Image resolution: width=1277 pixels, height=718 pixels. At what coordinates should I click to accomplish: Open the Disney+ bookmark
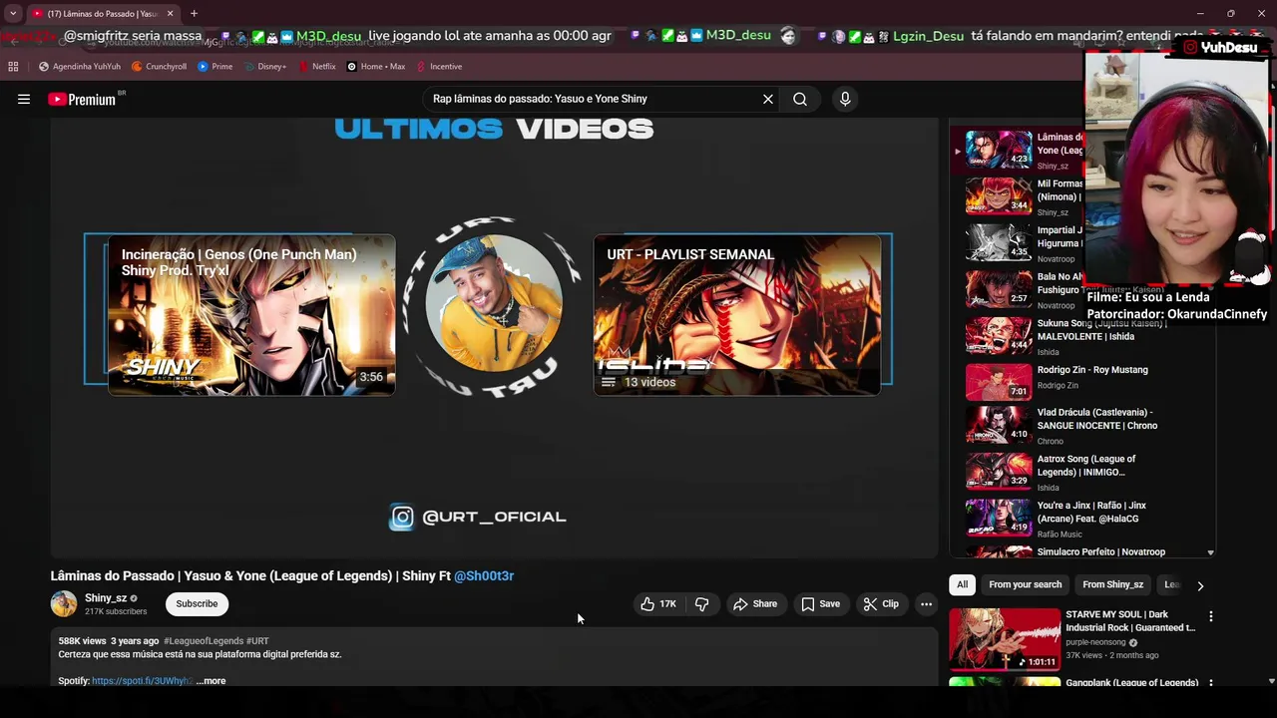265,67
